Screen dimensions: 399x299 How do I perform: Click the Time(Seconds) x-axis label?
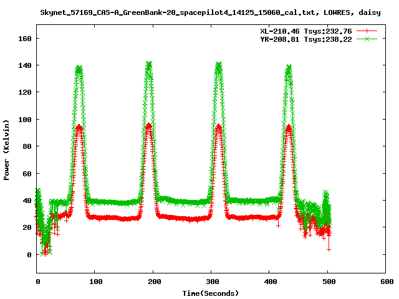(x=211, y=293)
